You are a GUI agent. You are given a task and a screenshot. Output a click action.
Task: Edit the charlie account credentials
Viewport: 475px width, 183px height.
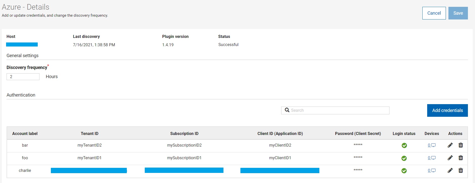(x=450, y=171)
